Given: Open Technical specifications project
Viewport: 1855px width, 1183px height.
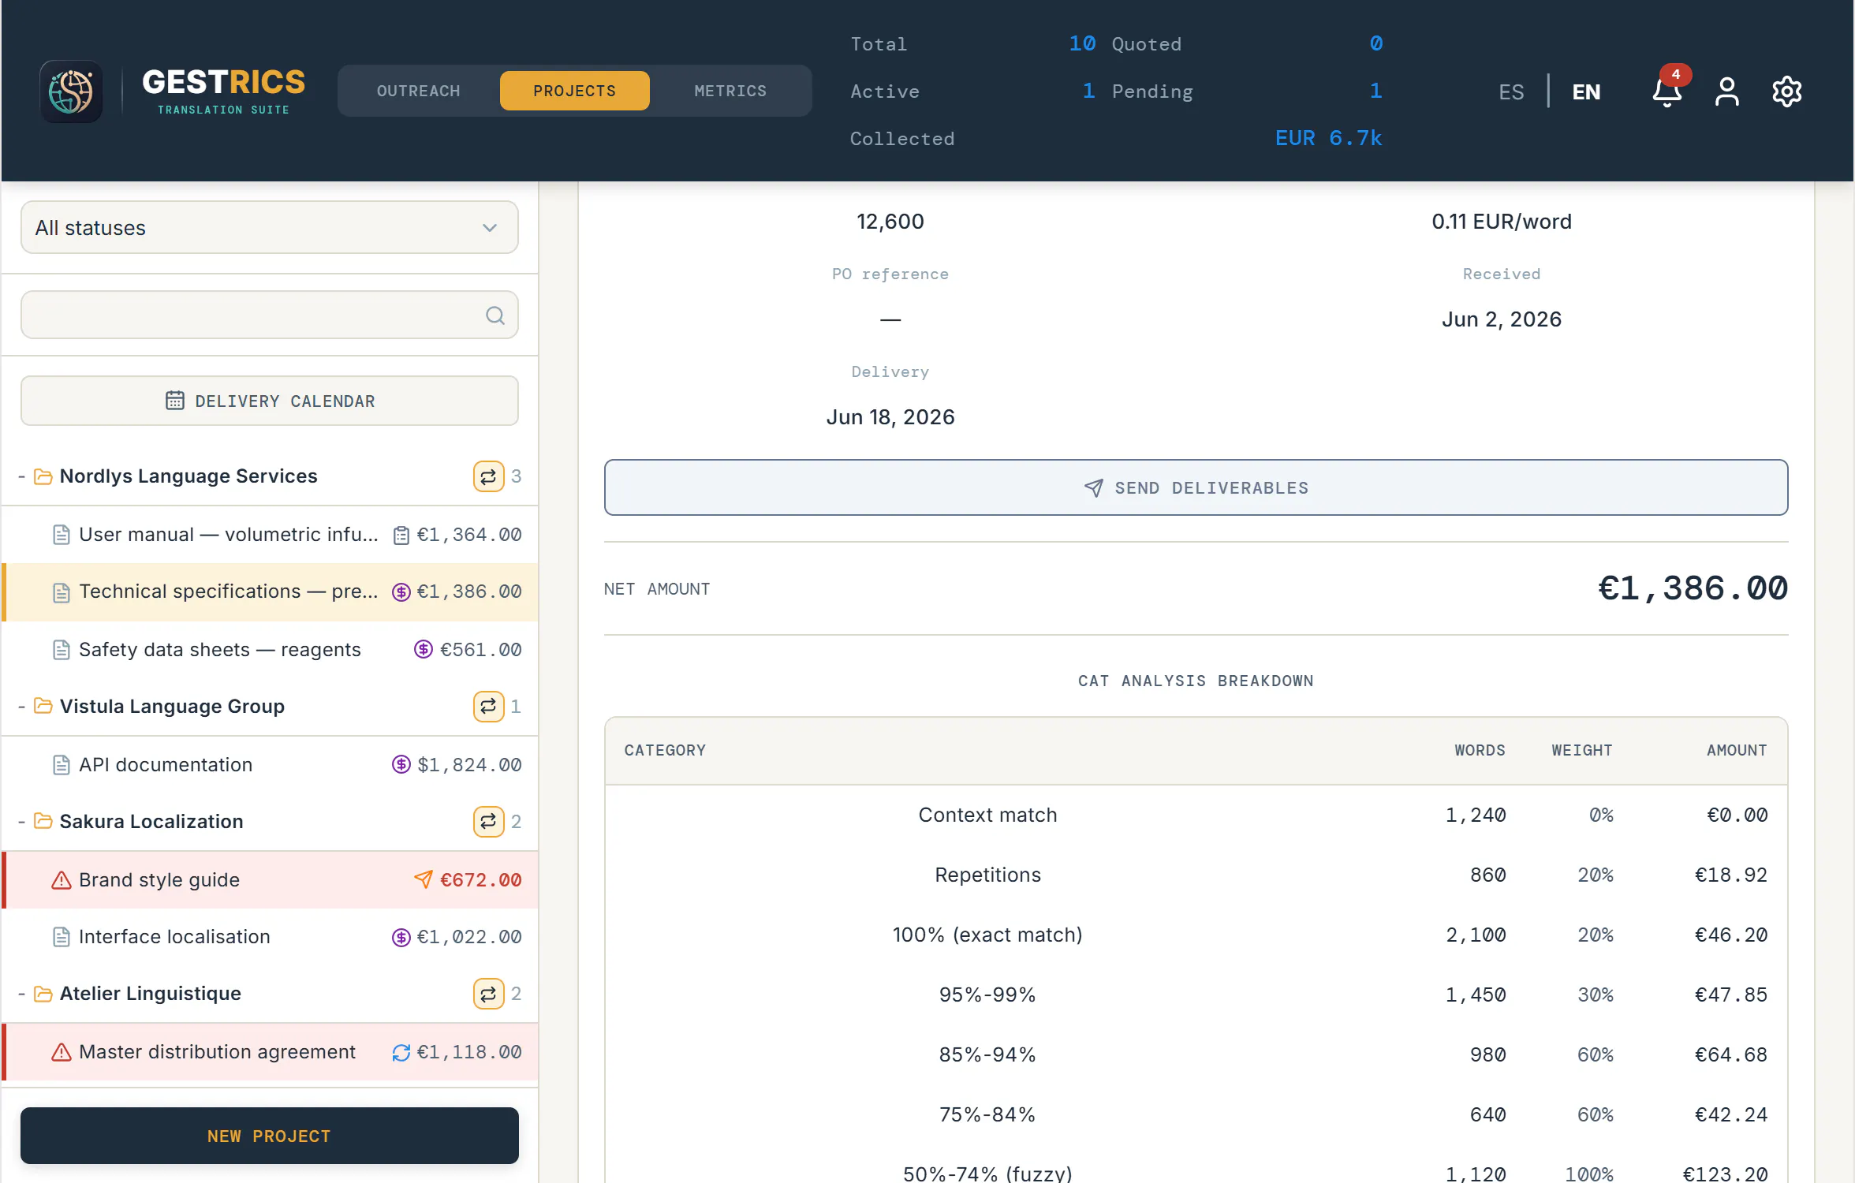Looking at the screenshot, I should click(x=271, y=592).
